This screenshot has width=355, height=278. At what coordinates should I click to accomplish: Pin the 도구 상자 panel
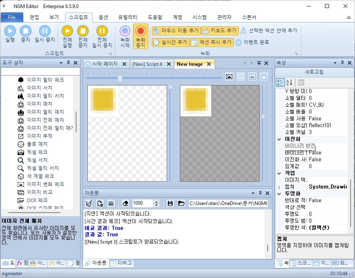pos(68,63)
